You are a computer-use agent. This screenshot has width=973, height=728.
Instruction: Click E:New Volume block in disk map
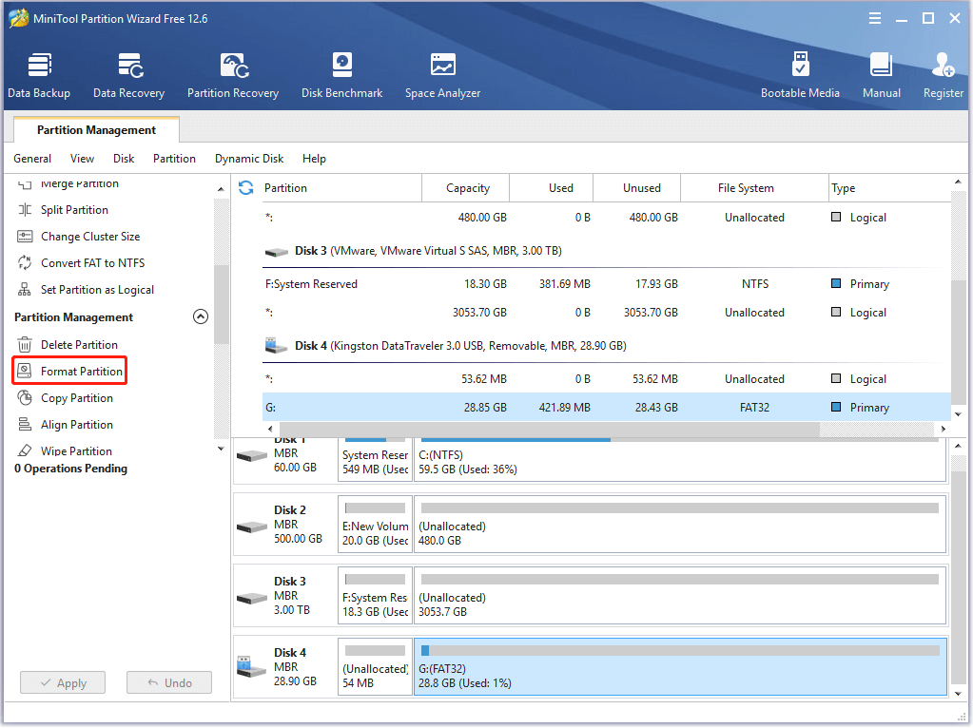375,524
